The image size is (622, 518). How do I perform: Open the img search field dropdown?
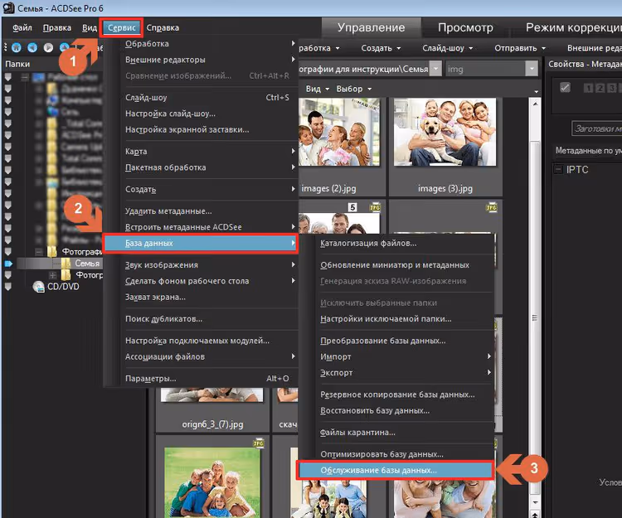tap(532, 69)
